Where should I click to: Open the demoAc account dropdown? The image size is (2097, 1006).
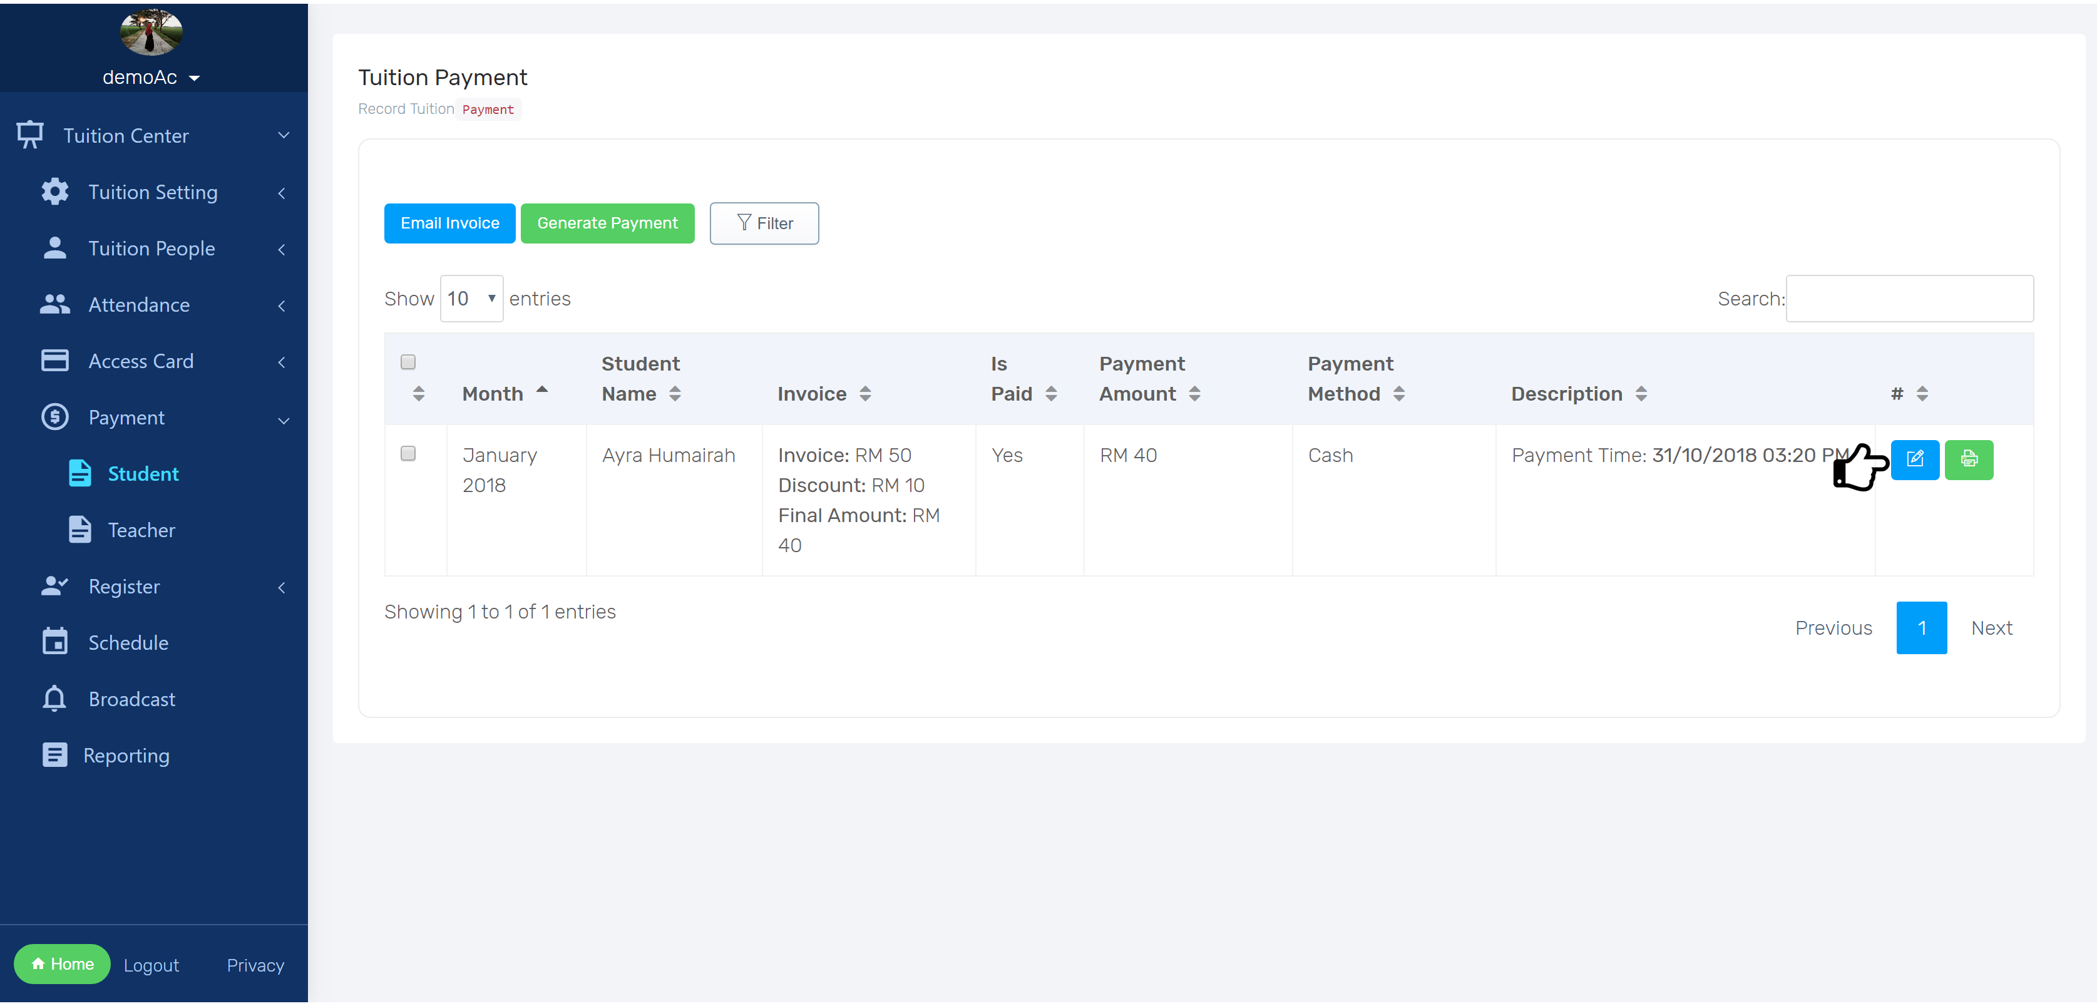[151, 78]
